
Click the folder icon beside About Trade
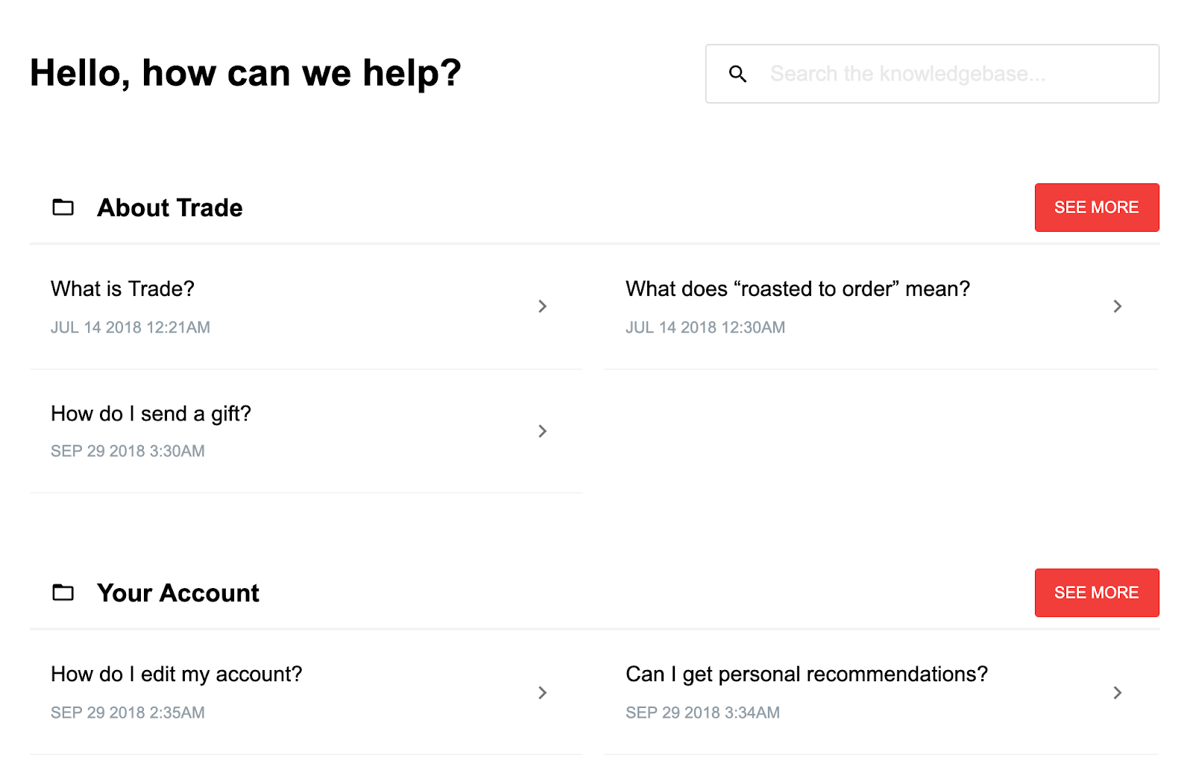pyautogui.click(x=63, y=207)
